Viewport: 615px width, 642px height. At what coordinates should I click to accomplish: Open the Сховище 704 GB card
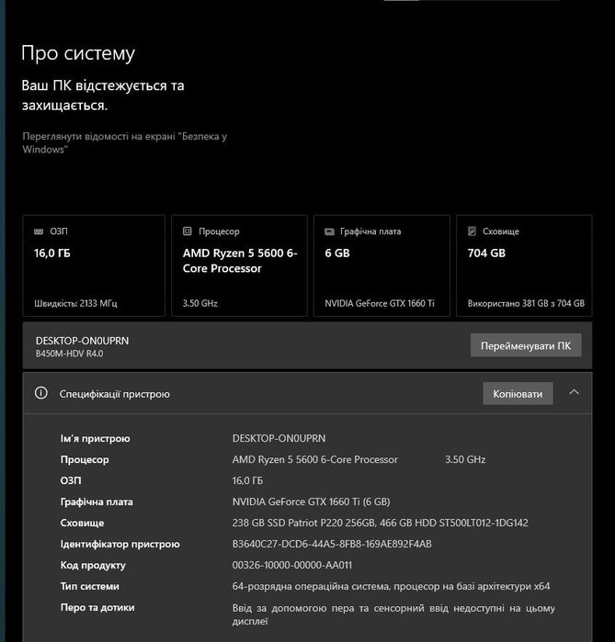point(524,265)
